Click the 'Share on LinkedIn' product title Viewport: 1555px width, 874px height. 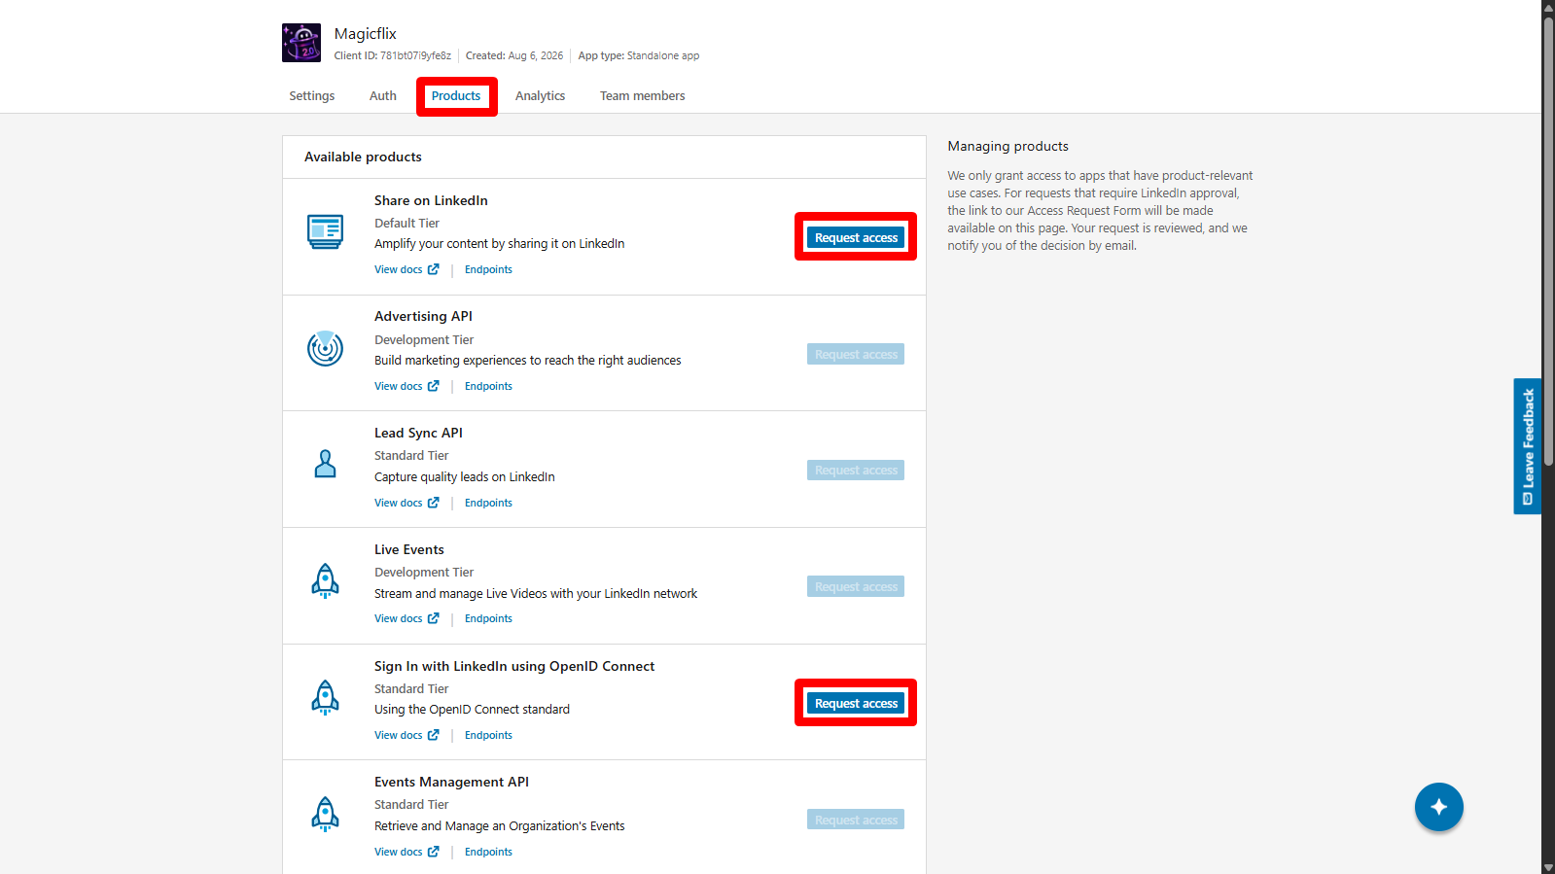coord(431,200)
